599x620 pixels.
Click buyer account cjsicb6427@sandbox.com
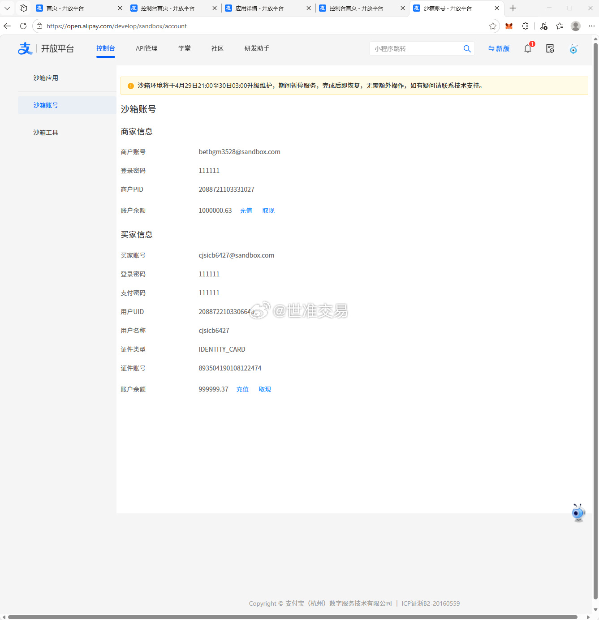pos(237,255)
